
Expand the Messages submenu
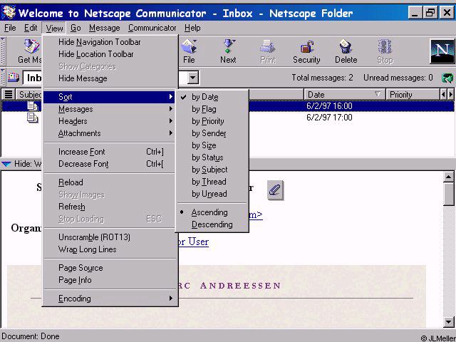(109, 109)
